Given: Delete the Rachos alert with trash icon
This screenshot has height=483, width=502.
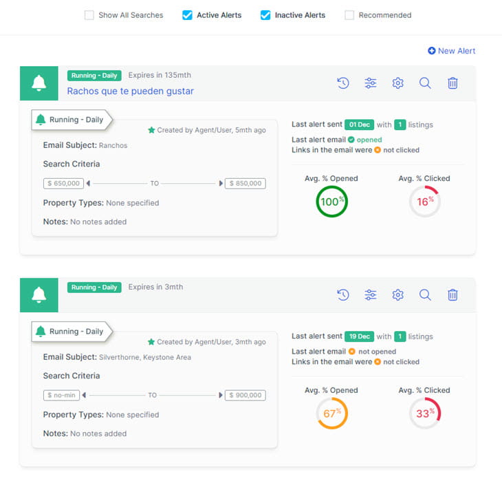Looking at the screenshot, I should click(x=452, y=83).
